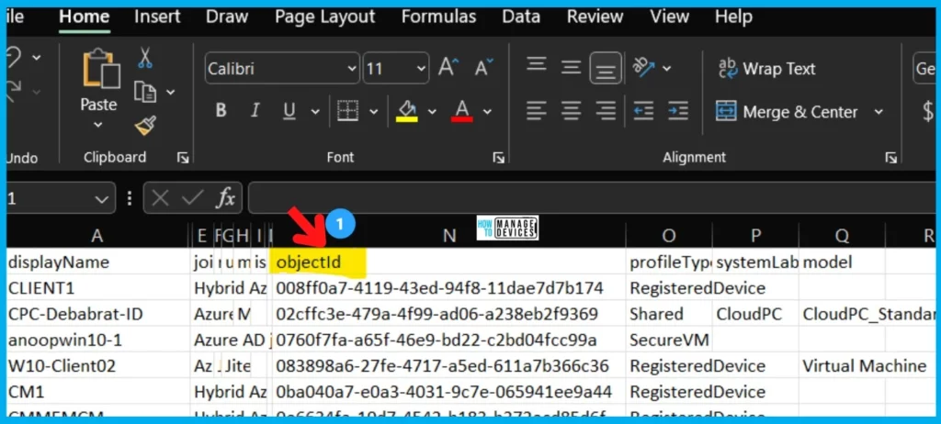This screenshot has width=941, height=424.
Task: Apply the yellow fill color swatch
Action: tap(406, 111)
